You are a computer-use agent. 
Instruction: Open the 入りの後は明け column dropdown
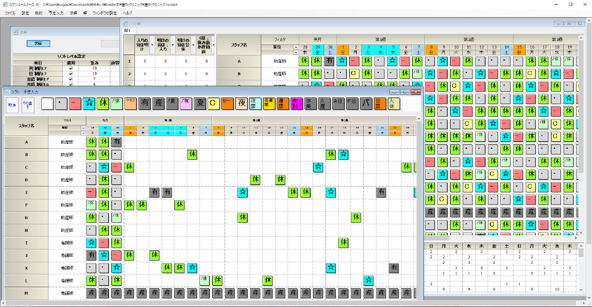point(153,45)
